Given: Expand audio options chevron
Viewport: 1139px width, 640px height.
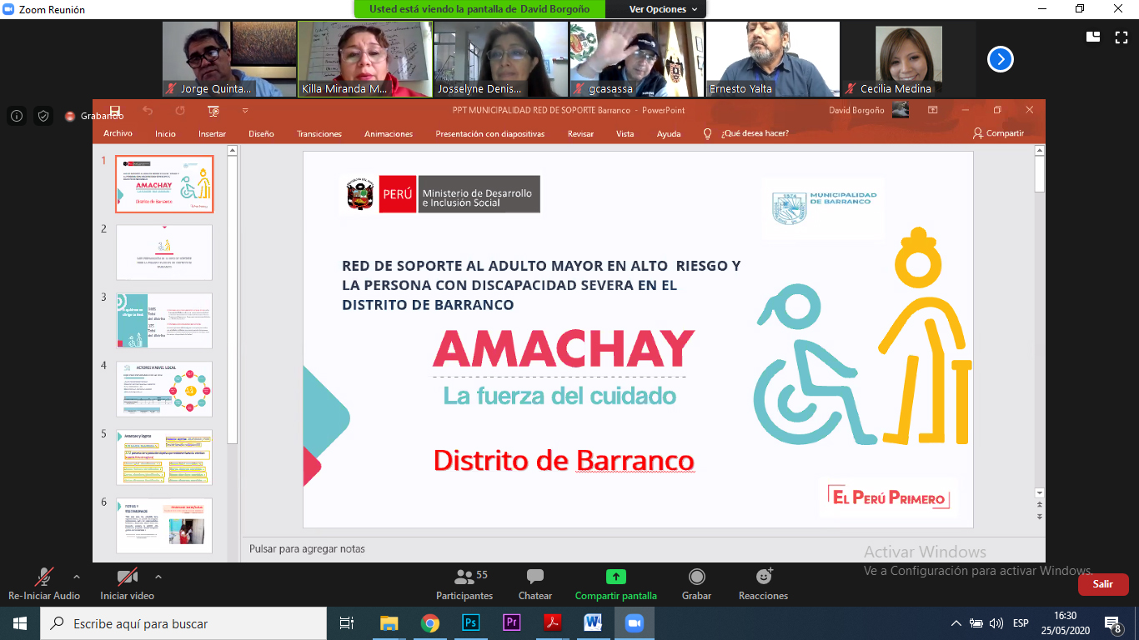Looking at the screenshot, I should pos(77,576).
